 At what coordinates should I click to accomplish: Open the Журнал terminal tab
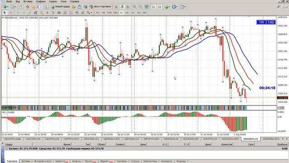[181, 161]
